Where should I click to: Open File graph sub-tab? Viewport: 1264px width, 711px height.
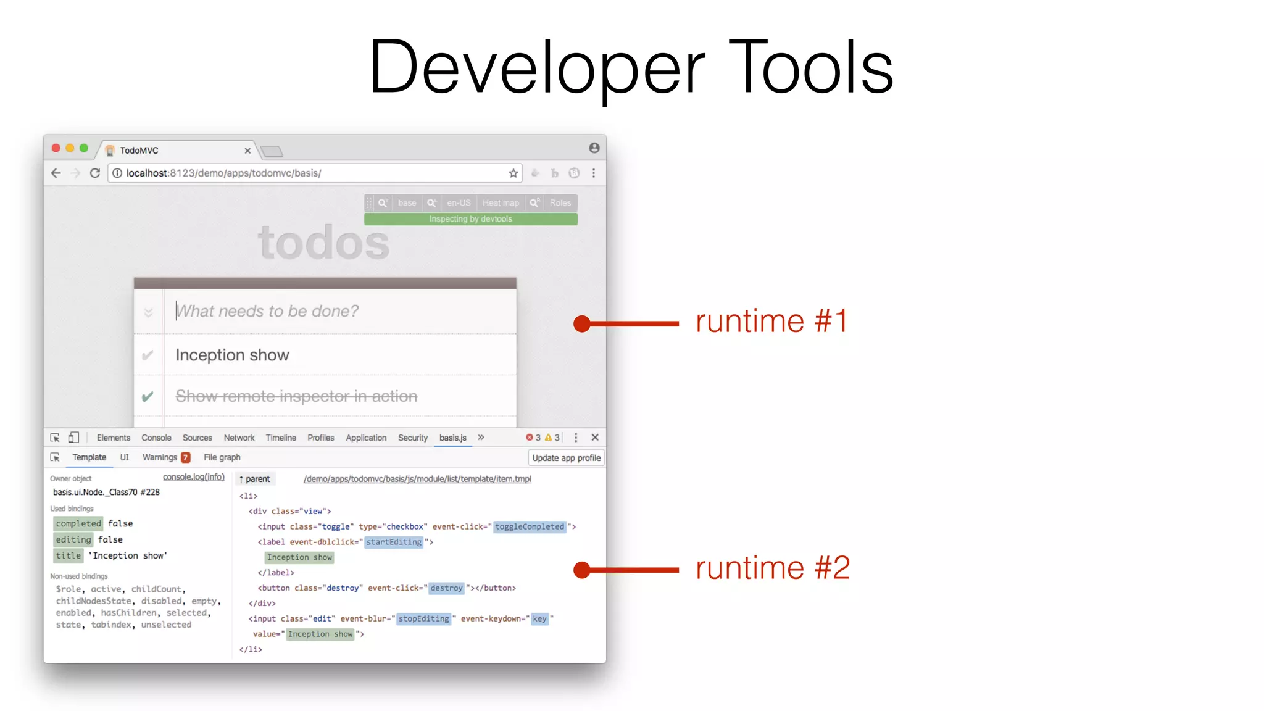[x=222, y=457]
